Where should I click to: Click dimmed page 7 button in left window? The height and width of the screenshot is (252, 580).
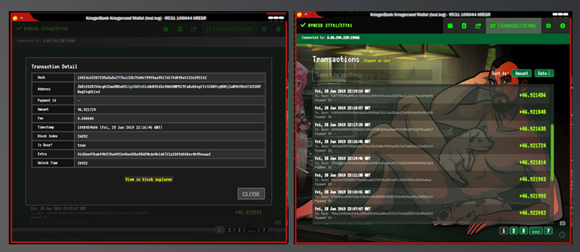click(x=264, y=230)
